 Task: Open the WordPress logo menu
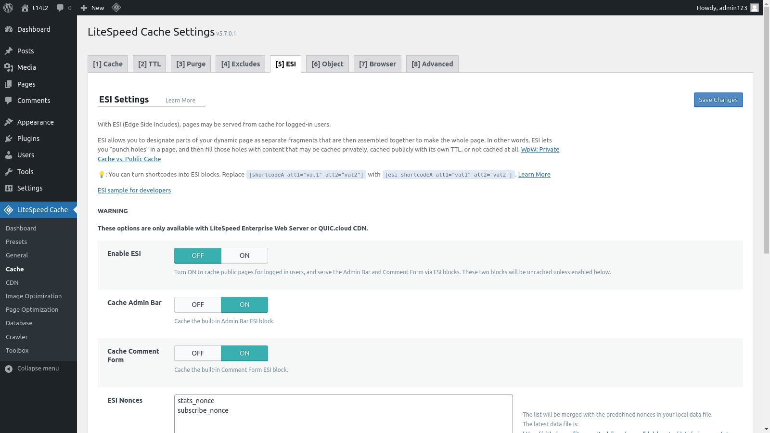[x=8, y=8]
